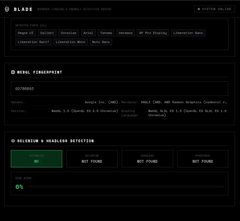Screen dimensions: 240x221
Task: Click the WebGL hash value 02786893 field
Action: click(119, 89)
